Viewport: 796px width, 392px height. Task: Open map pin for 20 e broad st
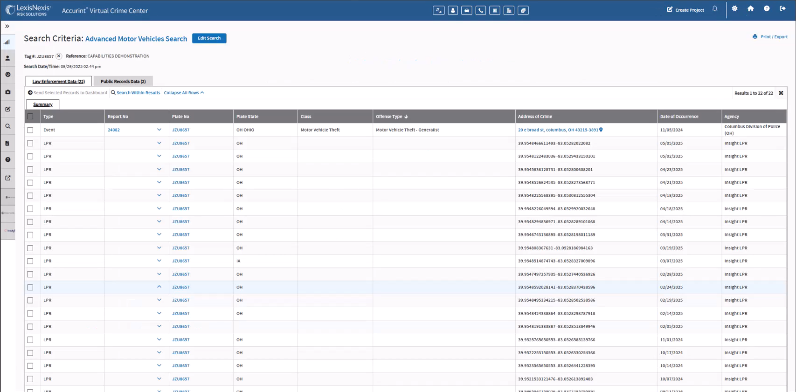(x=601, y=130)
